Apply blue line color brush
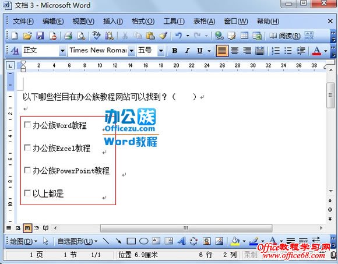Screen dimensions: 338x264 click(254, 241)
